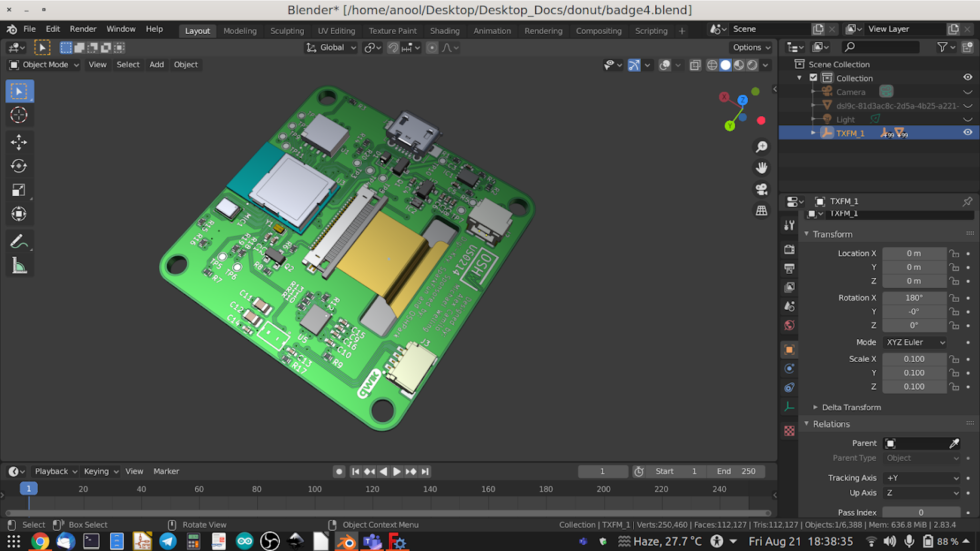Switch viewport to rendered shading sphere
This screenshot has width=980, height=551.
tap(752, 65)
